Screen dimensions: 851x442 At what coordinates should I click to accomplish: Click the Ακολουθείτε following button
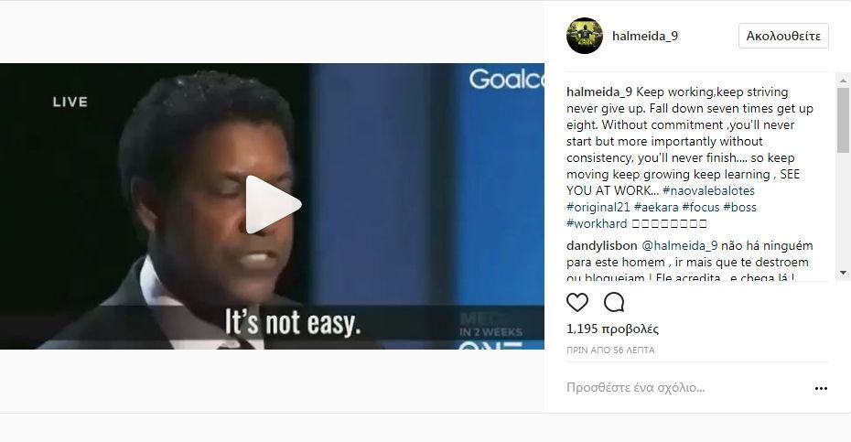coord(783,36)
